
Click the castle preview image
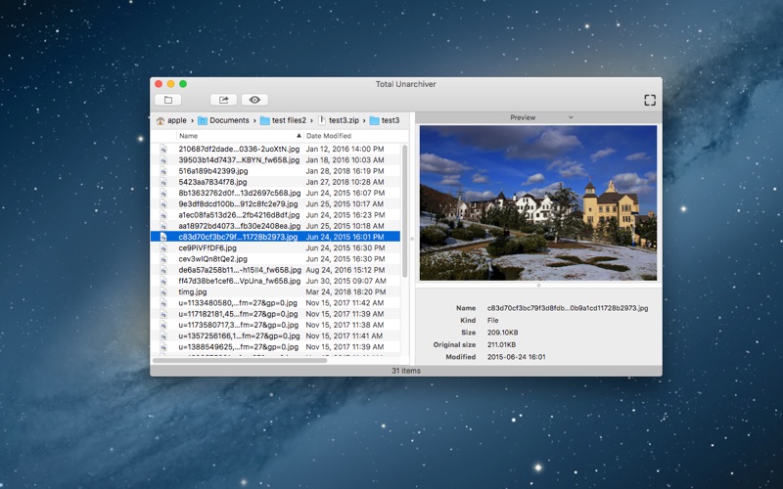click(537, 202)
